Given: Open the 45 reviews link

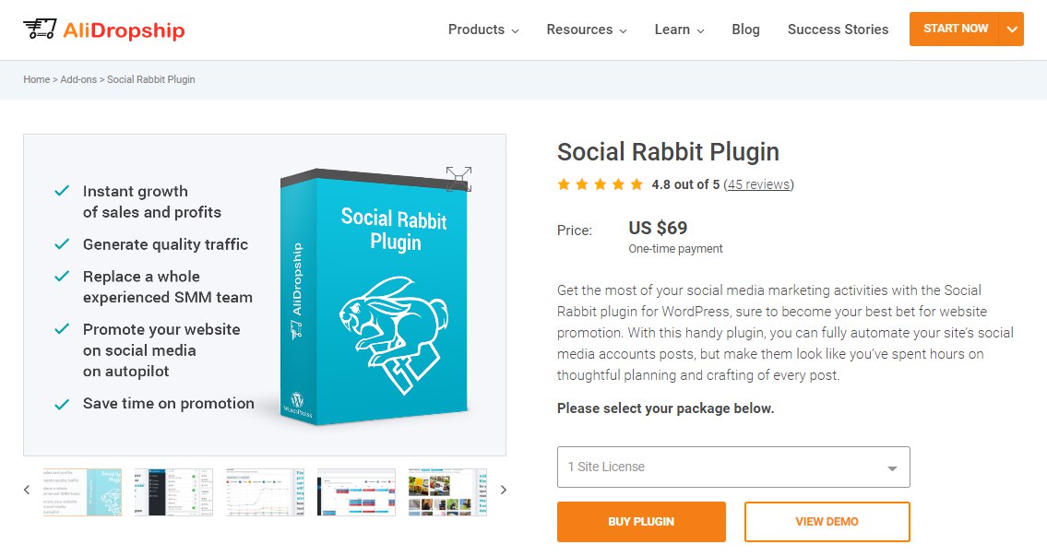Looking at the screenshot, I should pyautogui.click(x=758, y=184).
